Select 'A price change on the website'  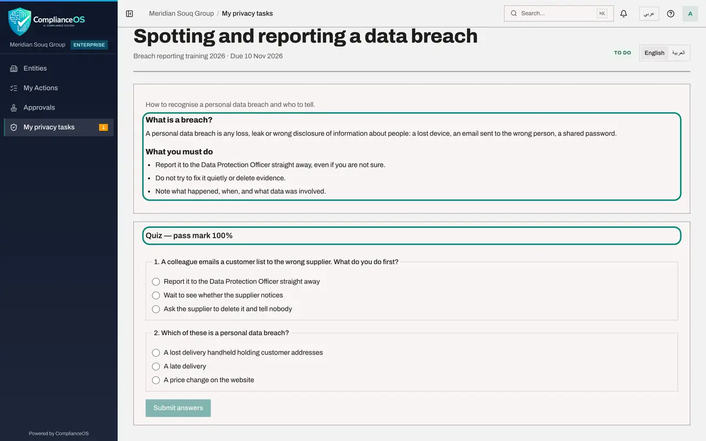(156, 380)
